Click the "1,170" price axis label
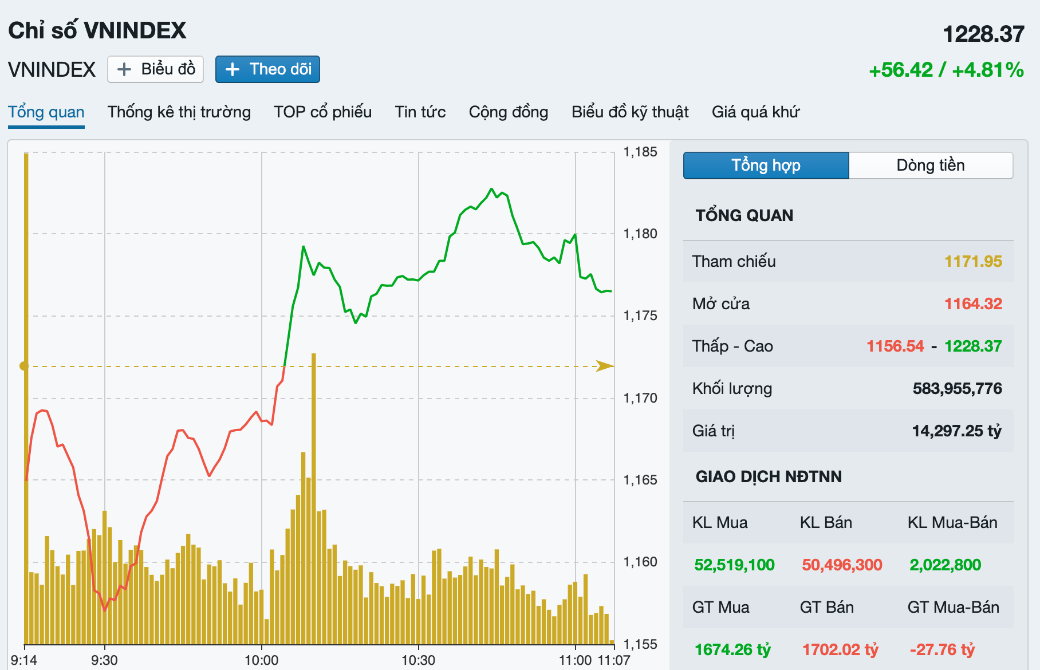This screenshot has height=670, width=1040. tap(640, 398)
